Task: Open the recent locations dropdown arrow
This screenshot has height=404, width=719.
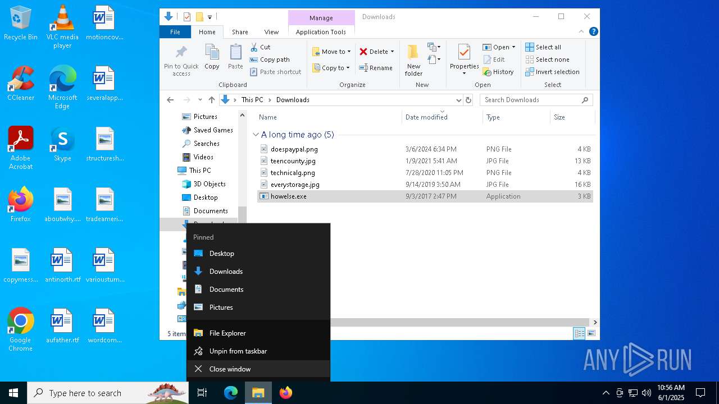Action: [x=200, y=100]
